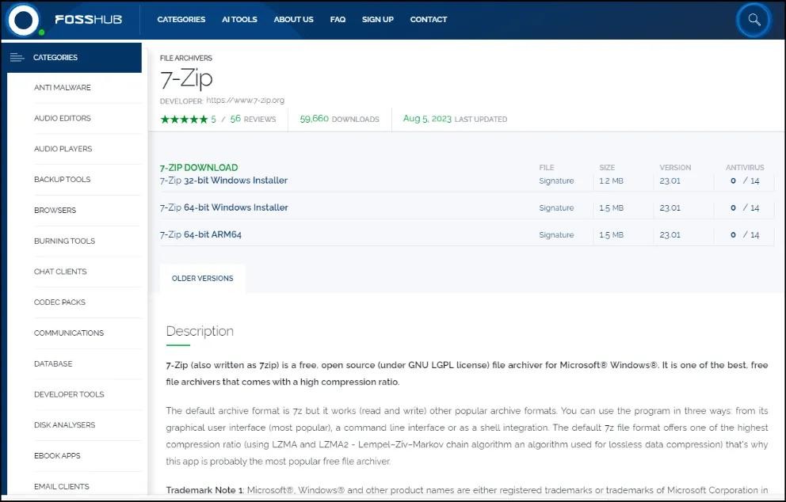This screenshot has width=786, height=502.
Task: Download 7-Zip 64-bit Windows Installer
Action: point(224,207)
